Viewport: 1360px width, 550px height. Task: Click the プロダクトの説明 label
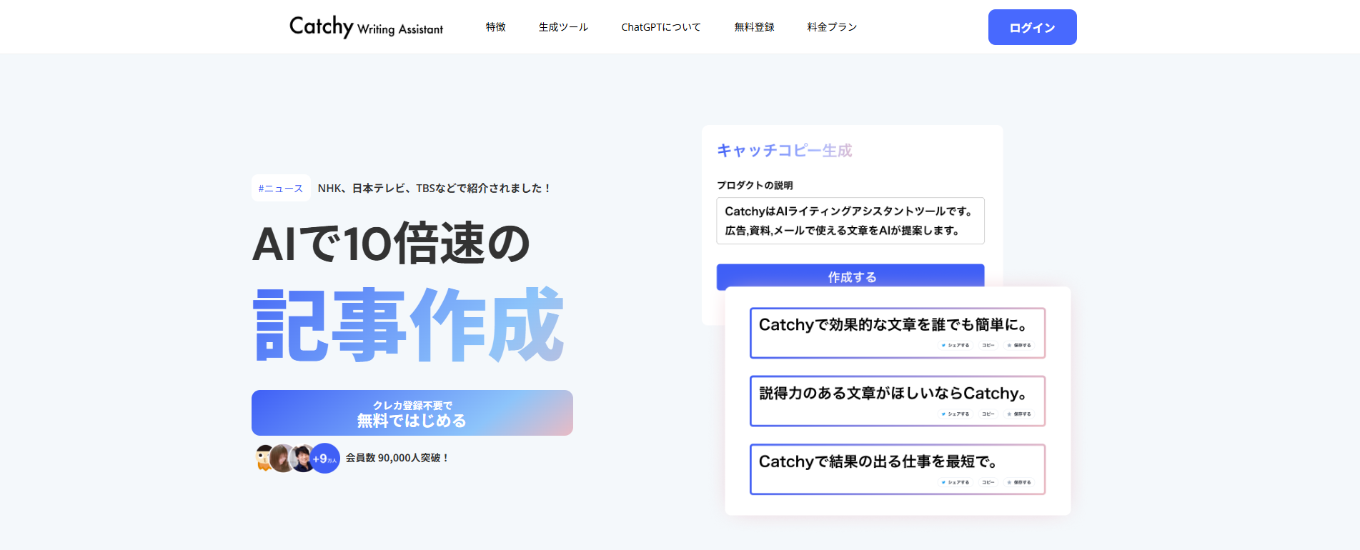pyautogui.click(x=755, y=185)
